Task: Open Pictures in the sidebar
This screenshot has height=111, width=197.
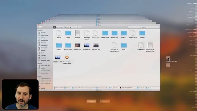Action: pyautogui.click(x=42, y=55)
